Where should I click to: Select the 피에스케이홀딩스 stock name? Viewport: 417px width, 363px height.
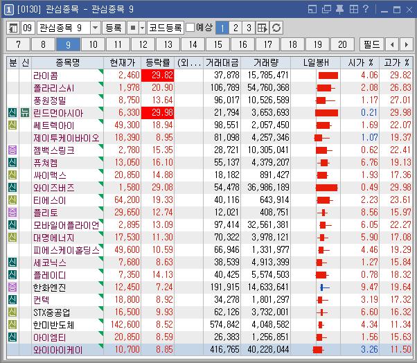66,250
